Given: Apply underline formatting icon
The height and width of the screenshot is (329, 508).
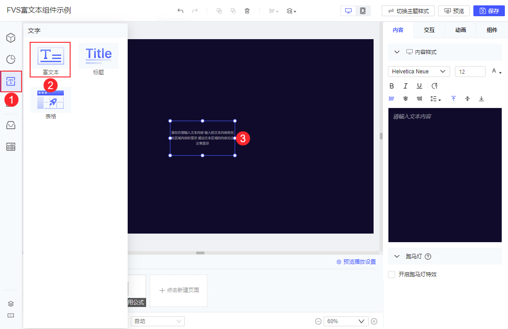Looking at the screenshot, I should (x=419, y=86).
